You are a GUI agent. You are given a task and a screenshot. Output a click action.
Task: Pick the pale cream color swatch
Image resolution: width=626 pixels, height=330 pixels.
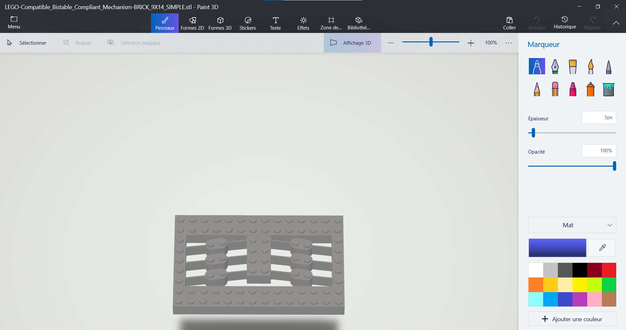click(565, 285)
